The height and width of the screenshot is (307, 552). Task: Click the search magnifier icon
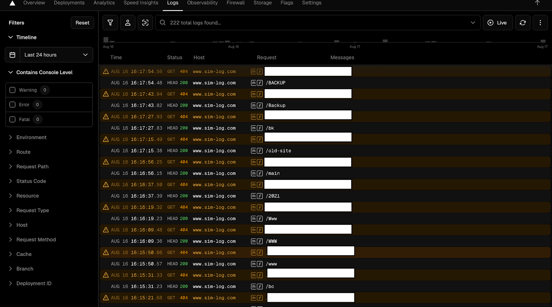pos(163,22)
